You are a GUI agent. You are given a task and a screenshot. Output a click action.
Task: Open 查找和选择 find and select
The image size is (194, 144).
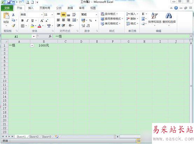(x=169, y=19)
